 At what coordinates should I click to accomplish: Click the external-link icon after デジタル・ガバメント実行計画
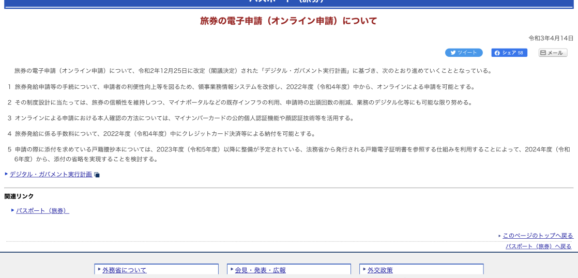pyautogui.click(x=97, y=175)
